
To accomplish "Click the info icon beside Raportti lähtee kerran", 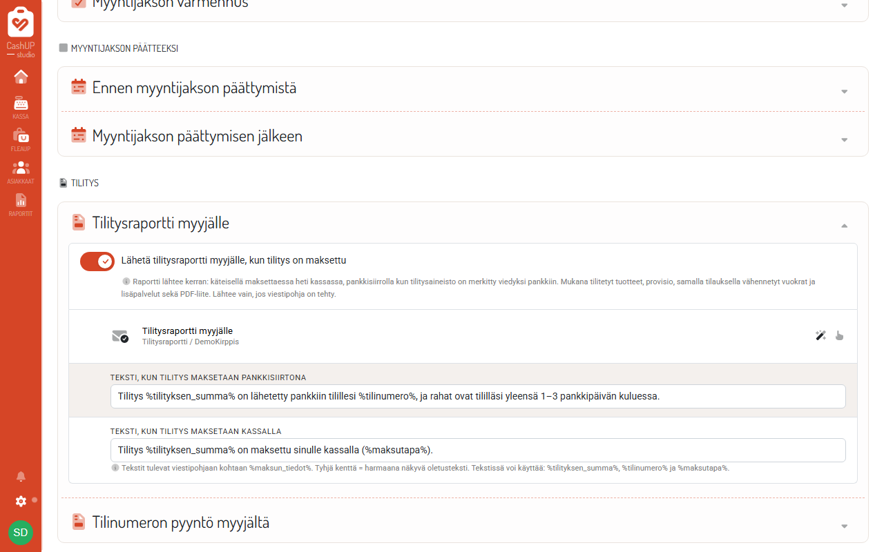I will (x=126, y=282).
